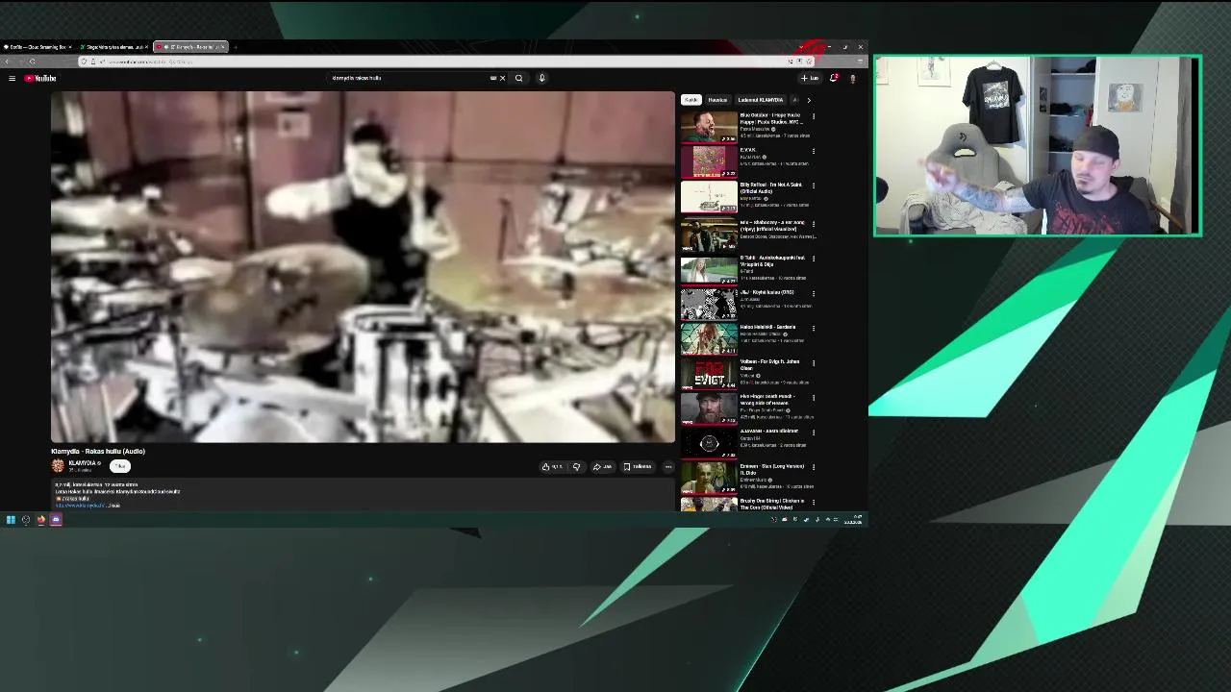Image resolution: width=1231 pixels, height=692 pixels.
Task: Open options for Haloo Helsinki video
Action: (x=814, y=328)
